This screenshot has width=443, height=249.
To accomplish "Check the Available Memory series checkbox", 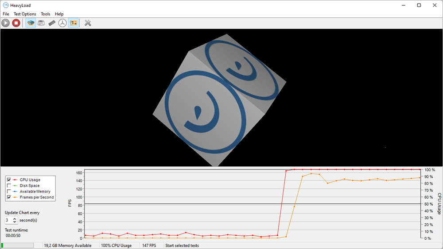I will (9, 192).
